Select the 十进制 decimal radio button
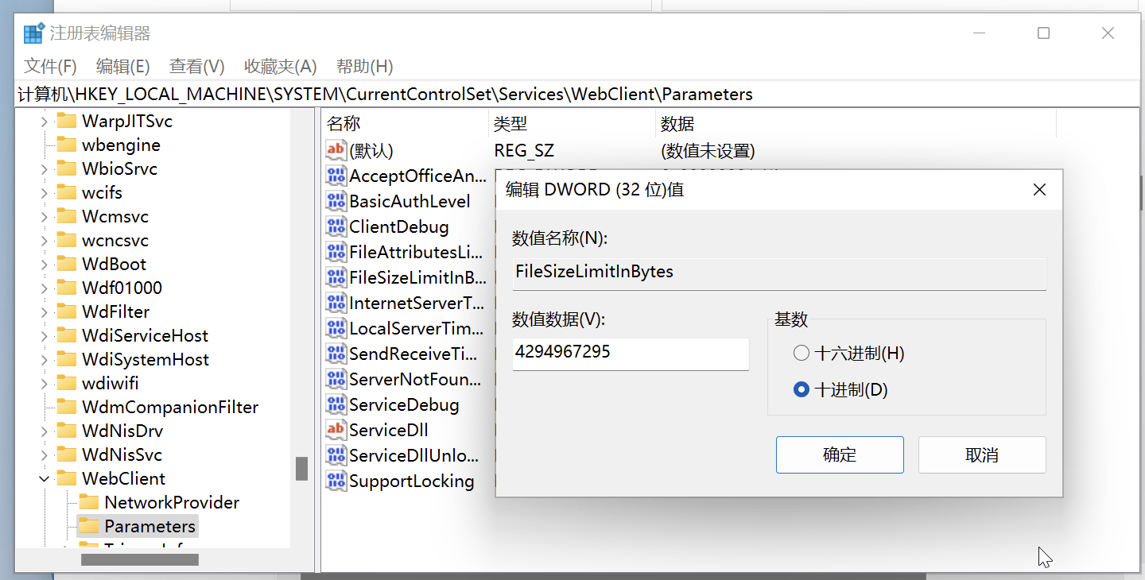1145x580 pixels. point(801,390)
